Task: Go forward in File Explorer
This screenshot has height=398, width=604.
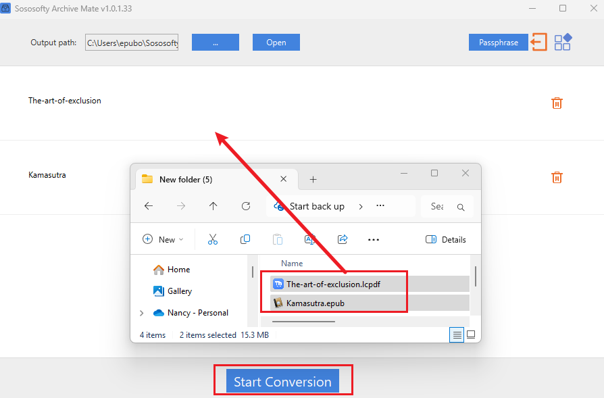Action: click(180, 206)
